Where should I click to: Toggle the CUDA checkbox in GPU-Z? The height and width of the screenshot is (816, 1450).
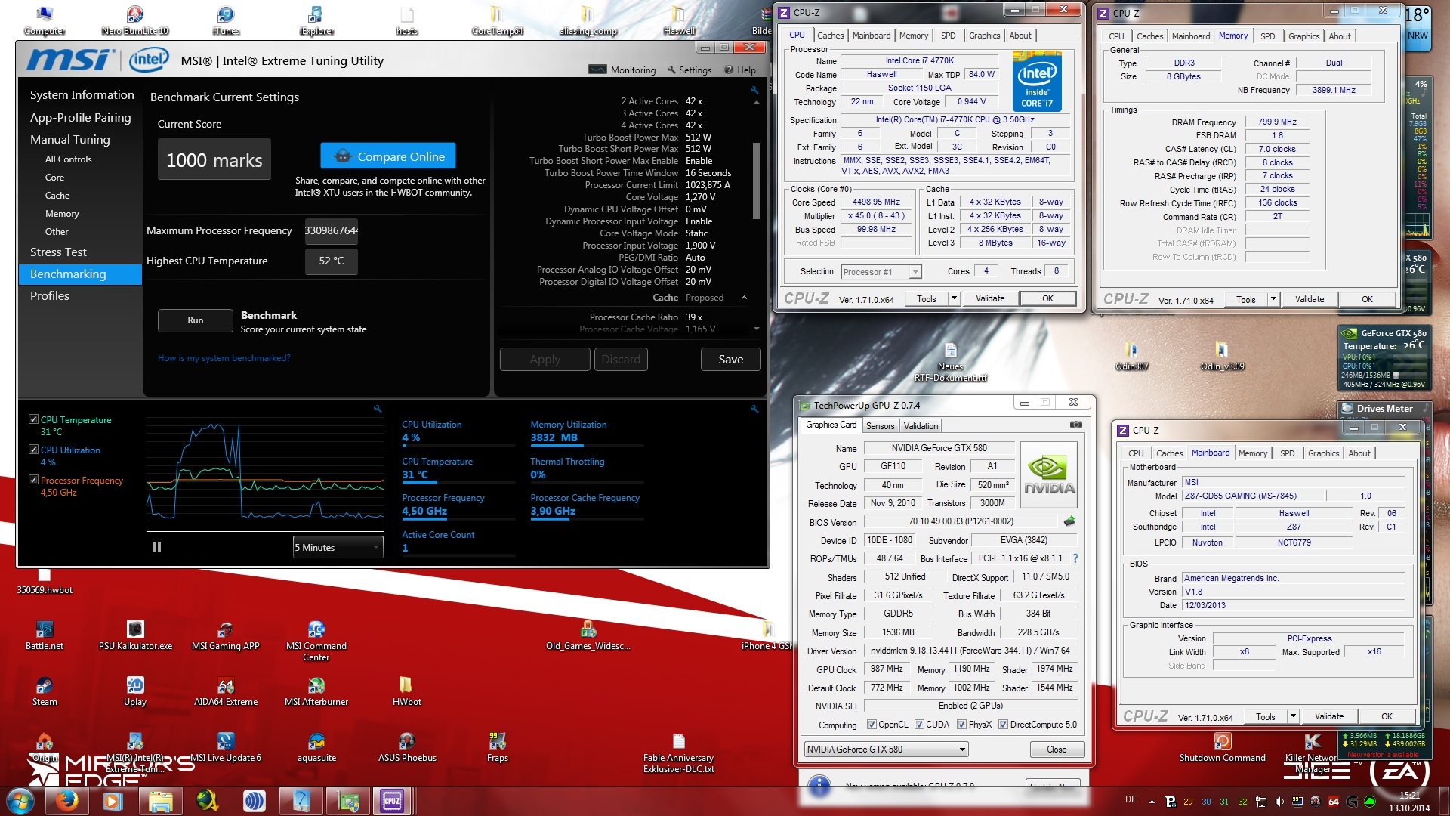pyautogui.click(x=919, y=724)
